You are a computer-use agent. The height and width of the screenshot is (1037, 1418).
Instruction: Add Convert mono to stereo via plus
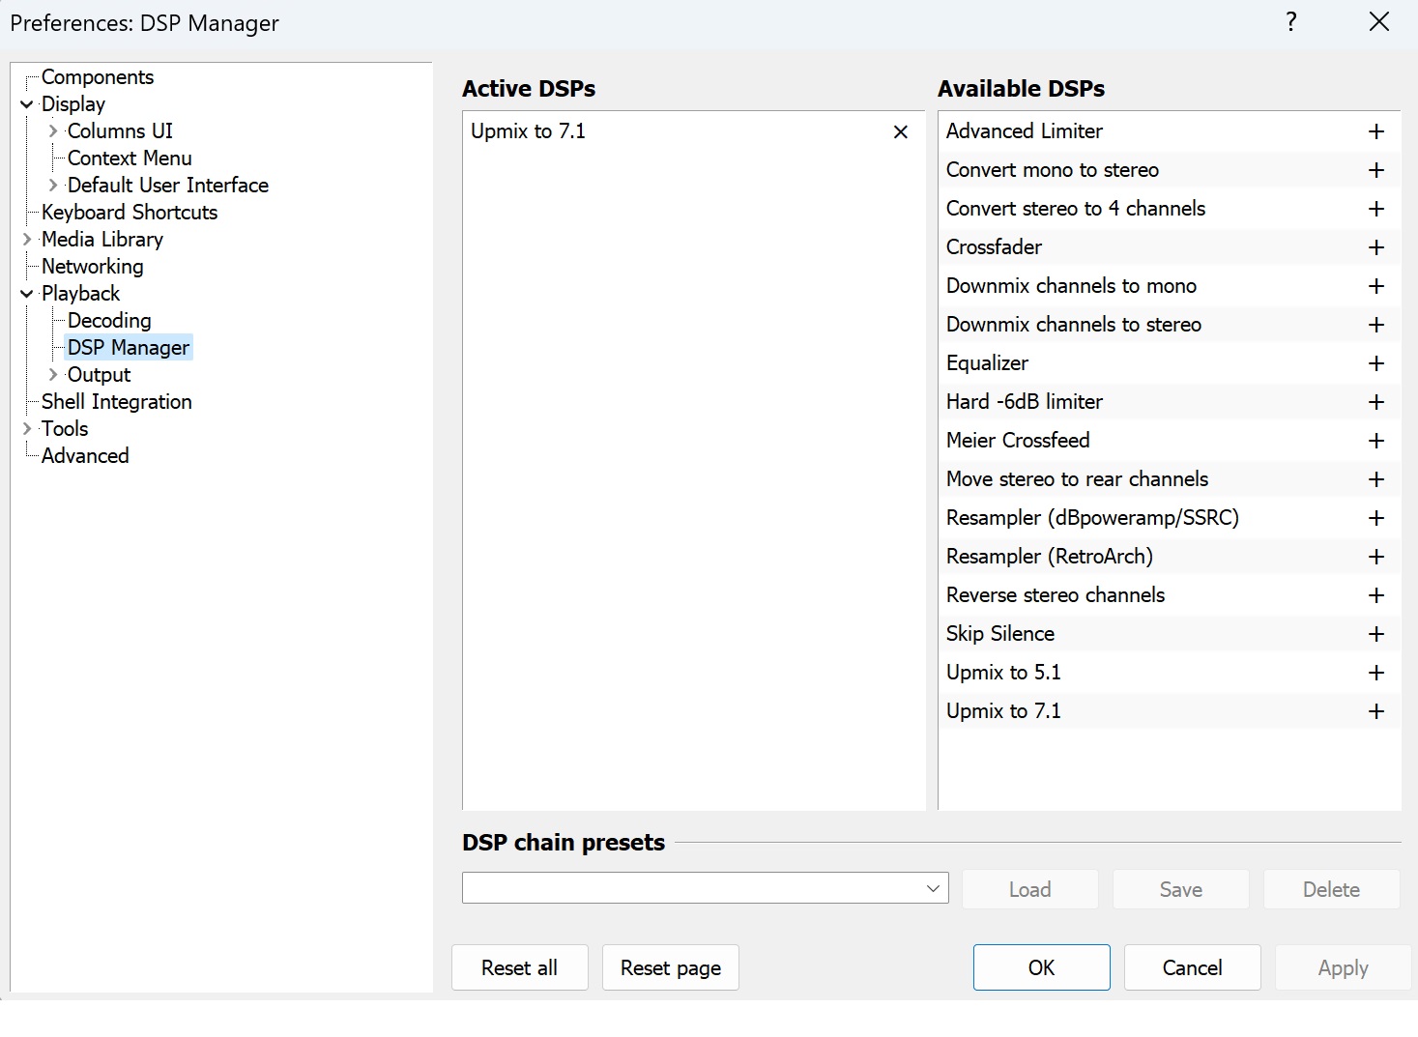tap(1376, 170)
